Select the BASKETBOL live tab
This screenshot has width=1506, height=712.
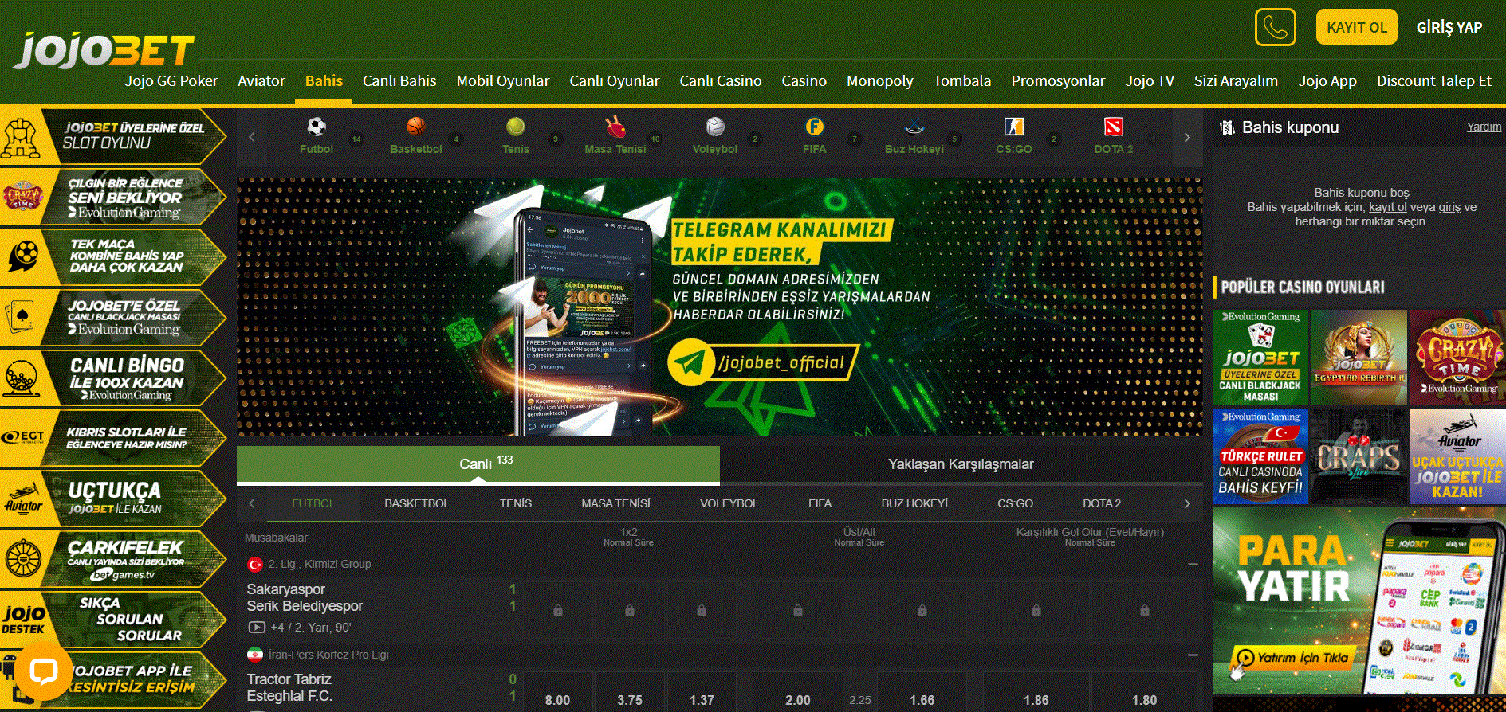(417, 503)
